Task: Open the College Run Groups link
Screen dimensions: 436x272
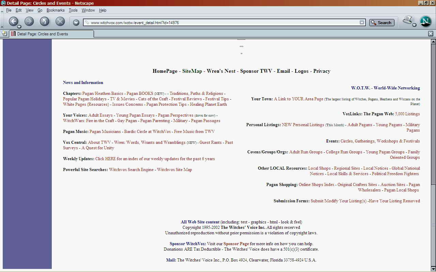Action: pyautogui.click(x=344, y=152)
